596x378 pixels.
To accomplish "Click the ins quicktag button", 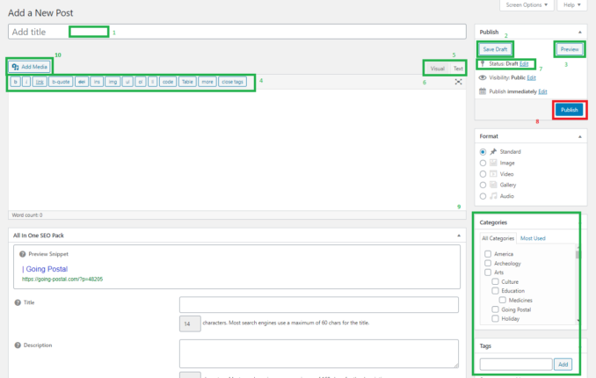I will [97, 82].
